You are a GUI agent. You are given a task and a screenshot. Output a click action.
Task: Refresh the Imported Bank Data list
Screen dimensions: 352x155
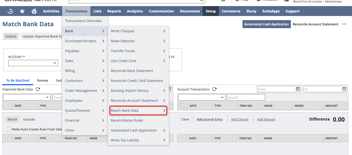38,89
